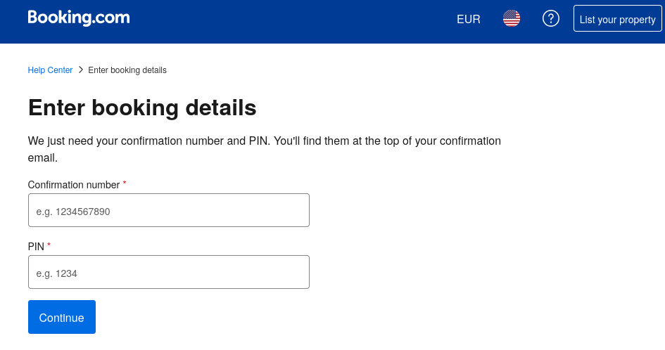Click an empty area of the blue header
The width and height of the screenshot is (665, 350).
pos(296,21)
